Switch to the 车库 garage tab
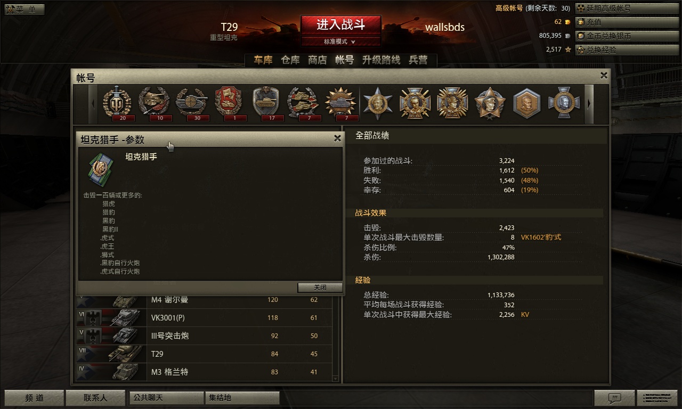The height and width of the screenshot is (409, 682). [x=263, y=60]
